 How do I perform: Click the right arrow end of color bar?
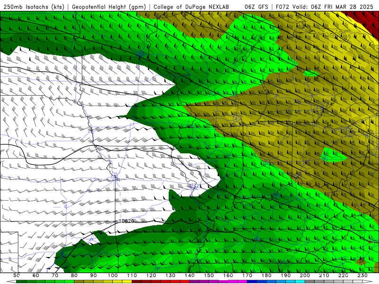(x=368, y=282)
